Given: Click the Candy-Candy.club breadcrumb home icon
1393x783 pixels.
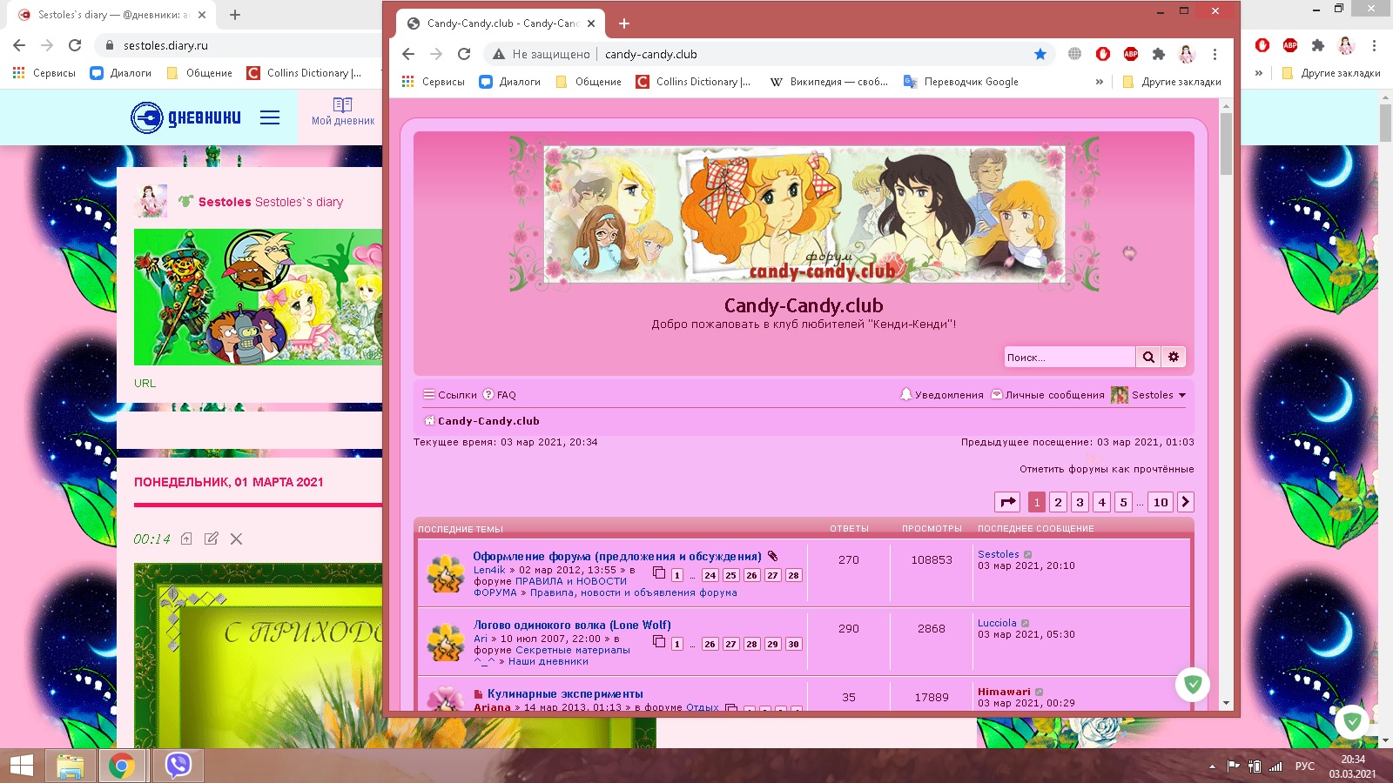Looking at the screenshot, I should point(428,421).
